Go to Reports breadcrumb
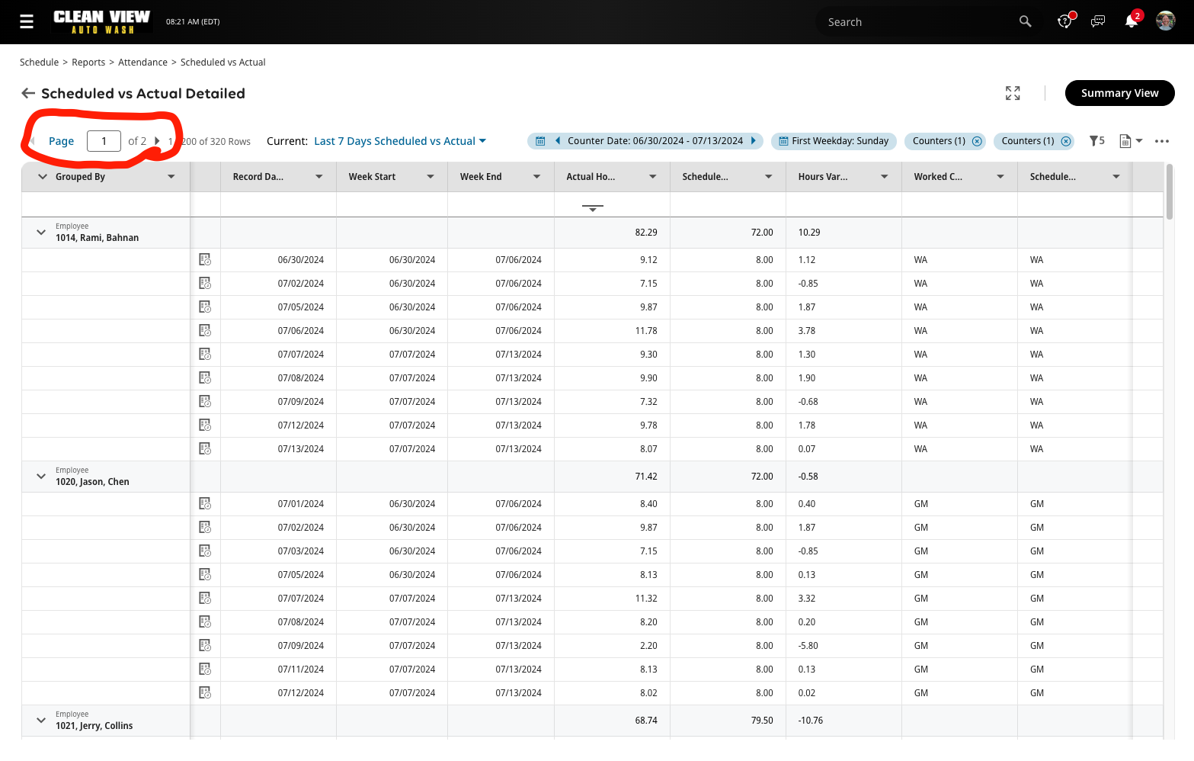Screen dimensions: 1194x761 point(88,63)
